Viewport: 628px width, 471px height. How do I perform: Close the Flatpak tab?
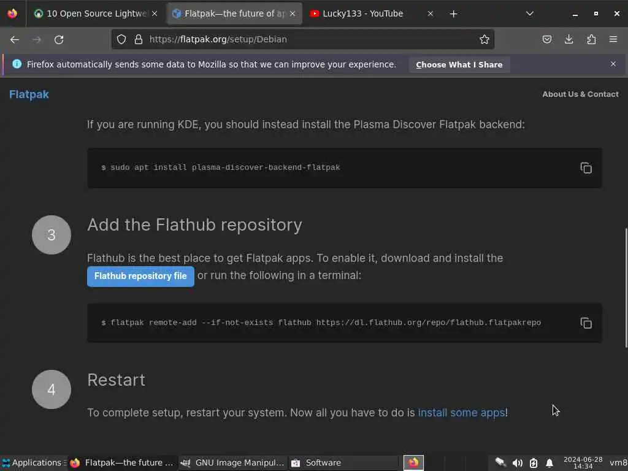pyautogui.click(x=293, y=13)
